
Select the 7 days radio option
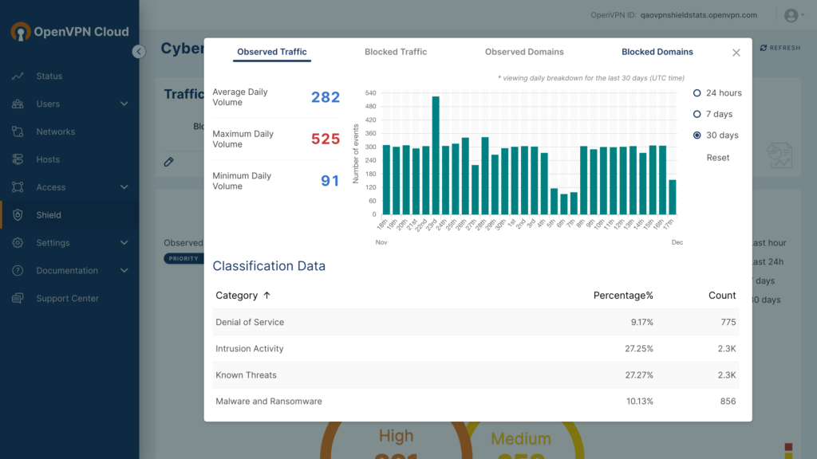point(697,114)
